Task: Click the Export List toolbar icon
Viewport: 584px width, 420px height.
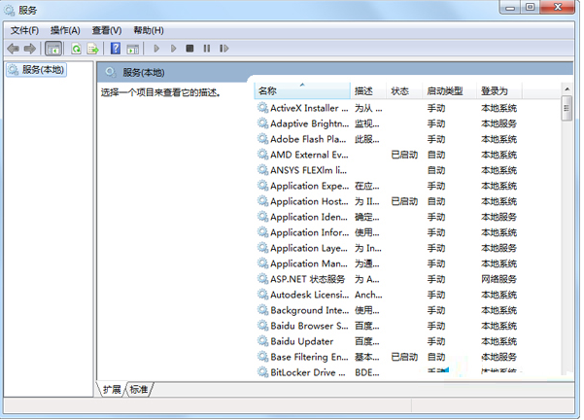Action: tap(93, 48)
